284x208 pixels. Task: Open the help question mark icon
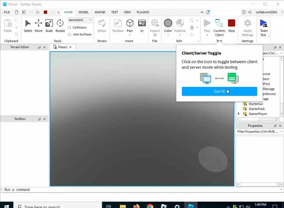[x=244, y=12]
